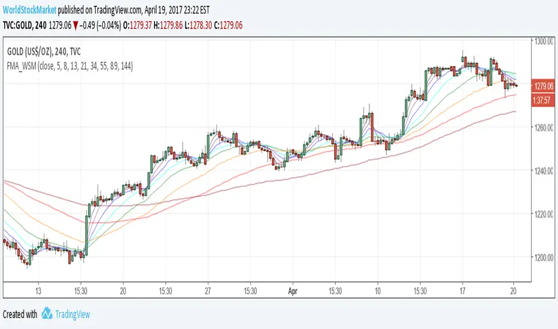The height and width of the screenshot is (329, 558).
Task: Click the 27 date on time axis
Action: pos(208,287)
